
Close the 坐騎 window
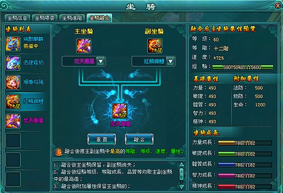point(278,6)
